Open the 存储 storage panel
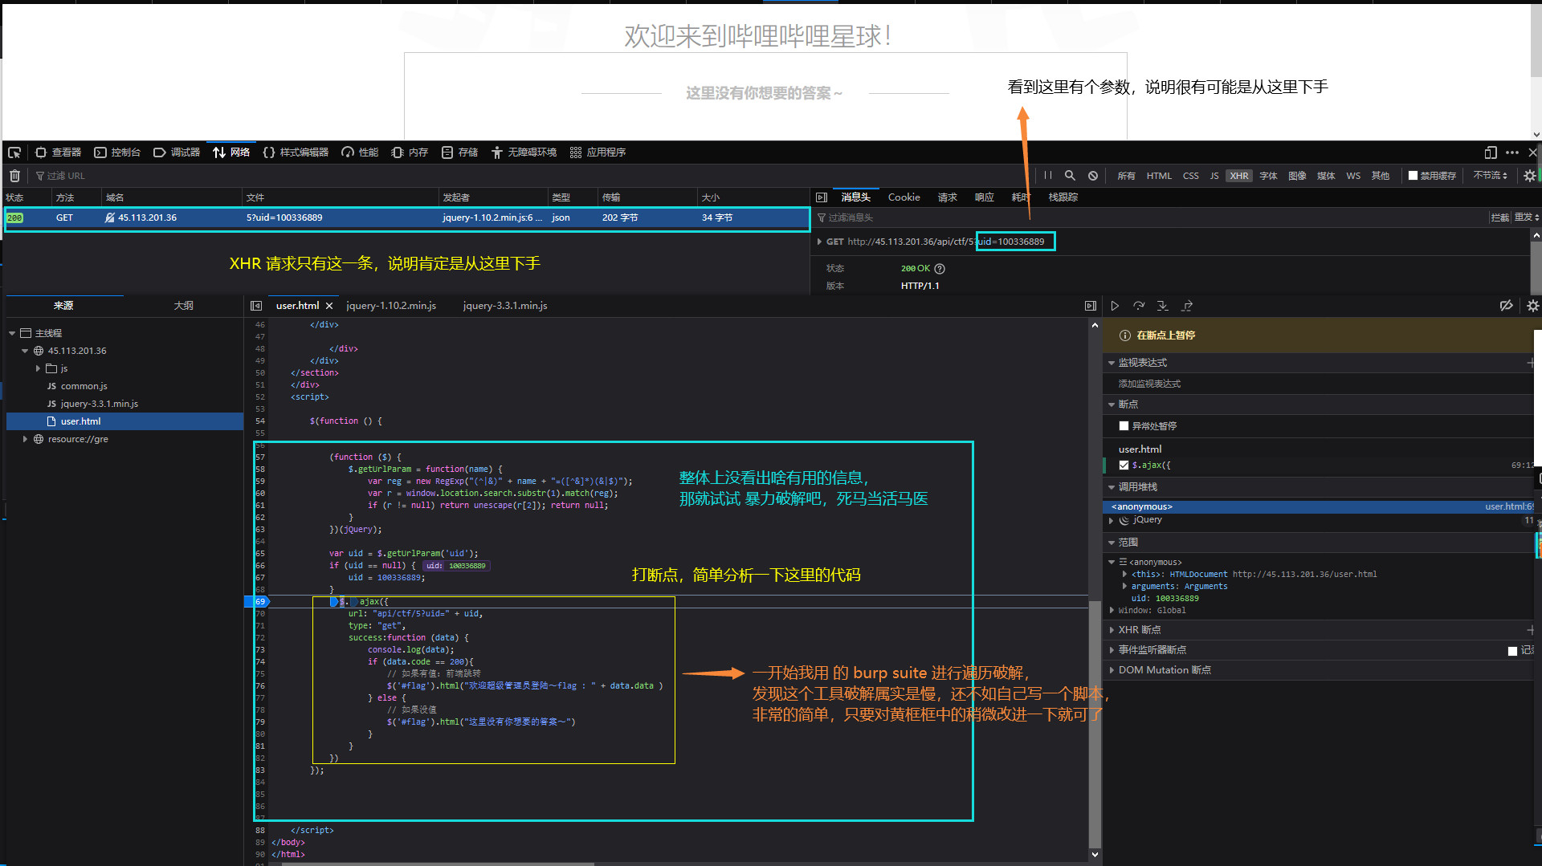The width and height of the screenshot is (1542, 866). click(459, 152)
